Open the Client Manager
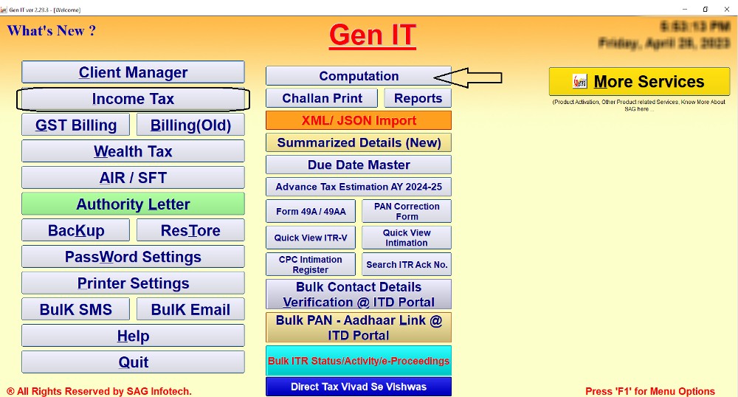Screen dimensions: 738x397 133,72
